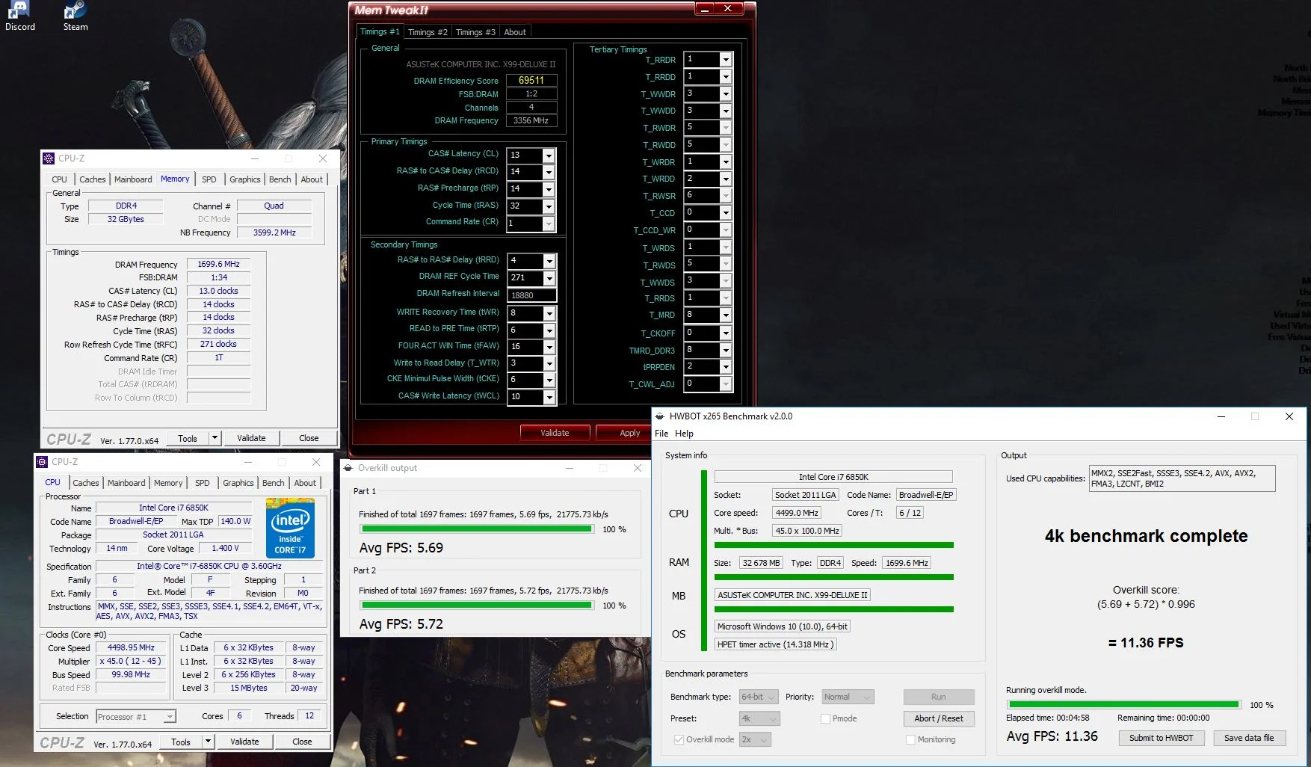
Task: Expand the Cycle Time (tRAS) dropdown
Action: (549, 206)
